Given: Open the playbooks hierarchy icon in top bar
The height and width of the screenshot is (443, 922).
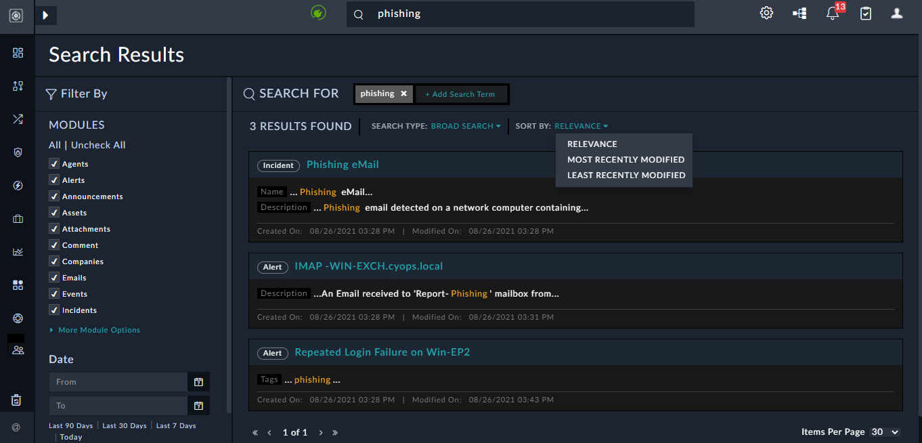Looking at the screenshot, I should [x=799, y=13].
